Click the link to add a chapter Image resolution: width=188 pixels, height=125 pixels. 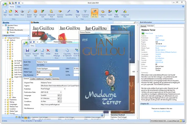pos(162,111)
